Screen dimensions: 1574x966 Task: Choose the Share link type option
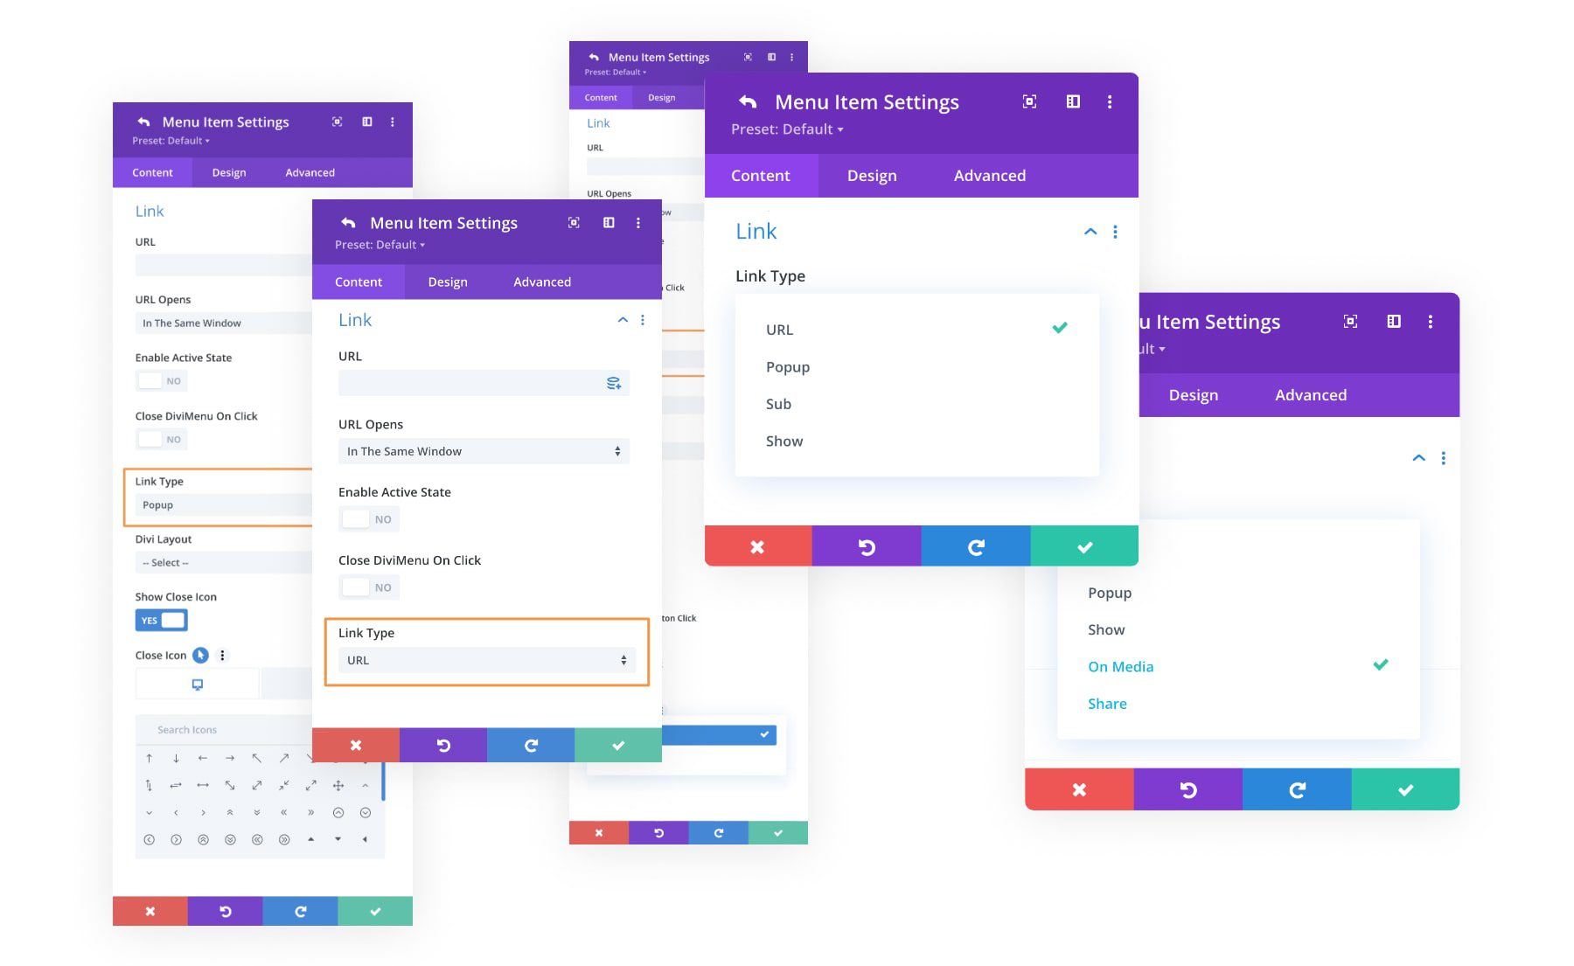1107,704
